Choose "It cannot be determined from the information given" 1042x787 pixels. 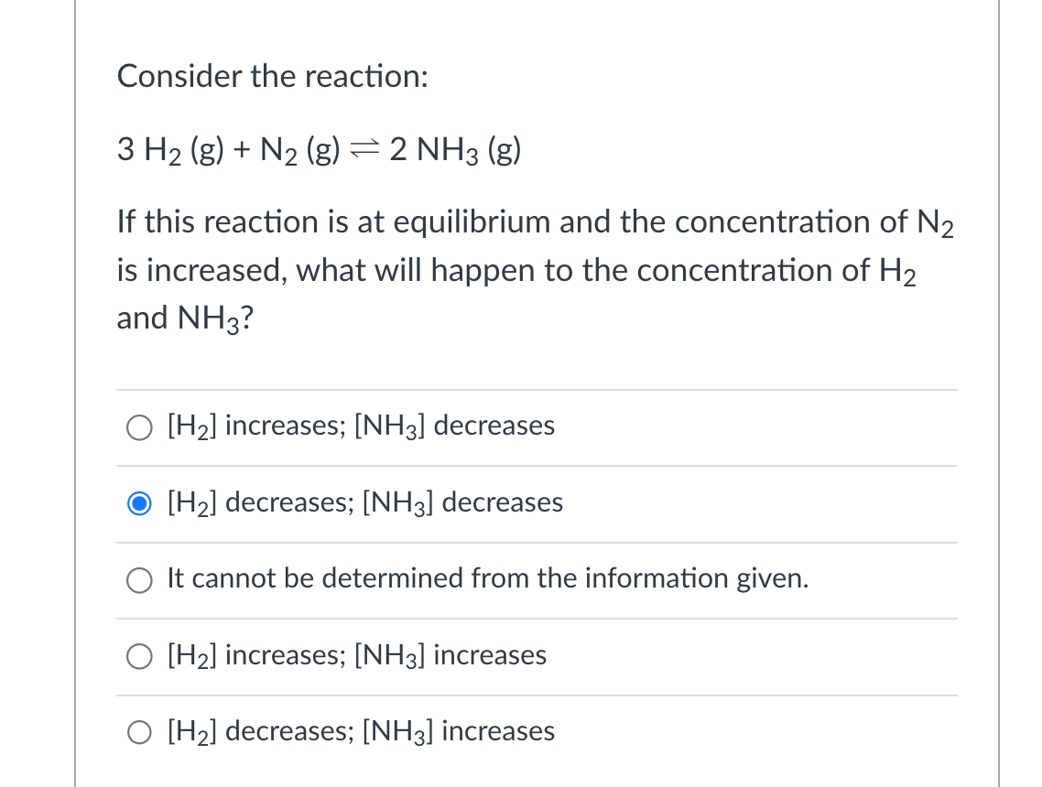tap(139, 579)
